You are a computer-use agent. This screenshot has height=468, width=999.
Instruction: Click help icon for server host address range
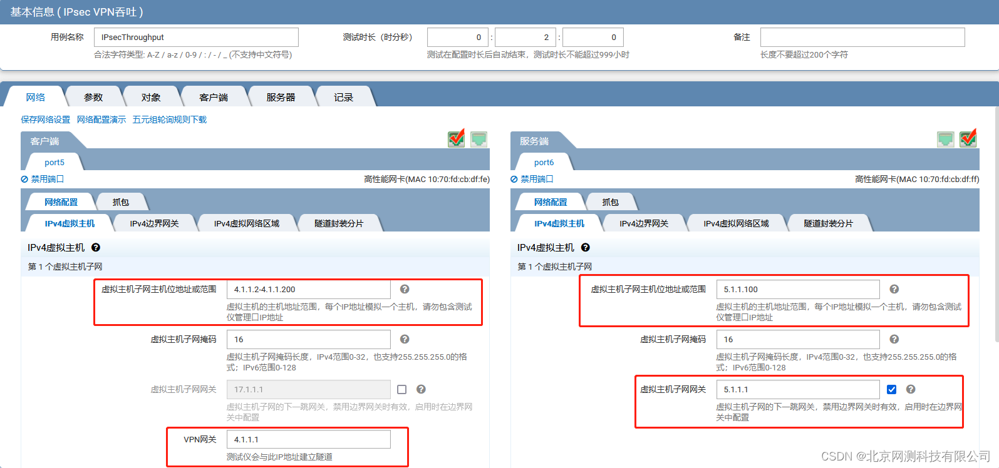pyautogui.click(x=894, y=289)
